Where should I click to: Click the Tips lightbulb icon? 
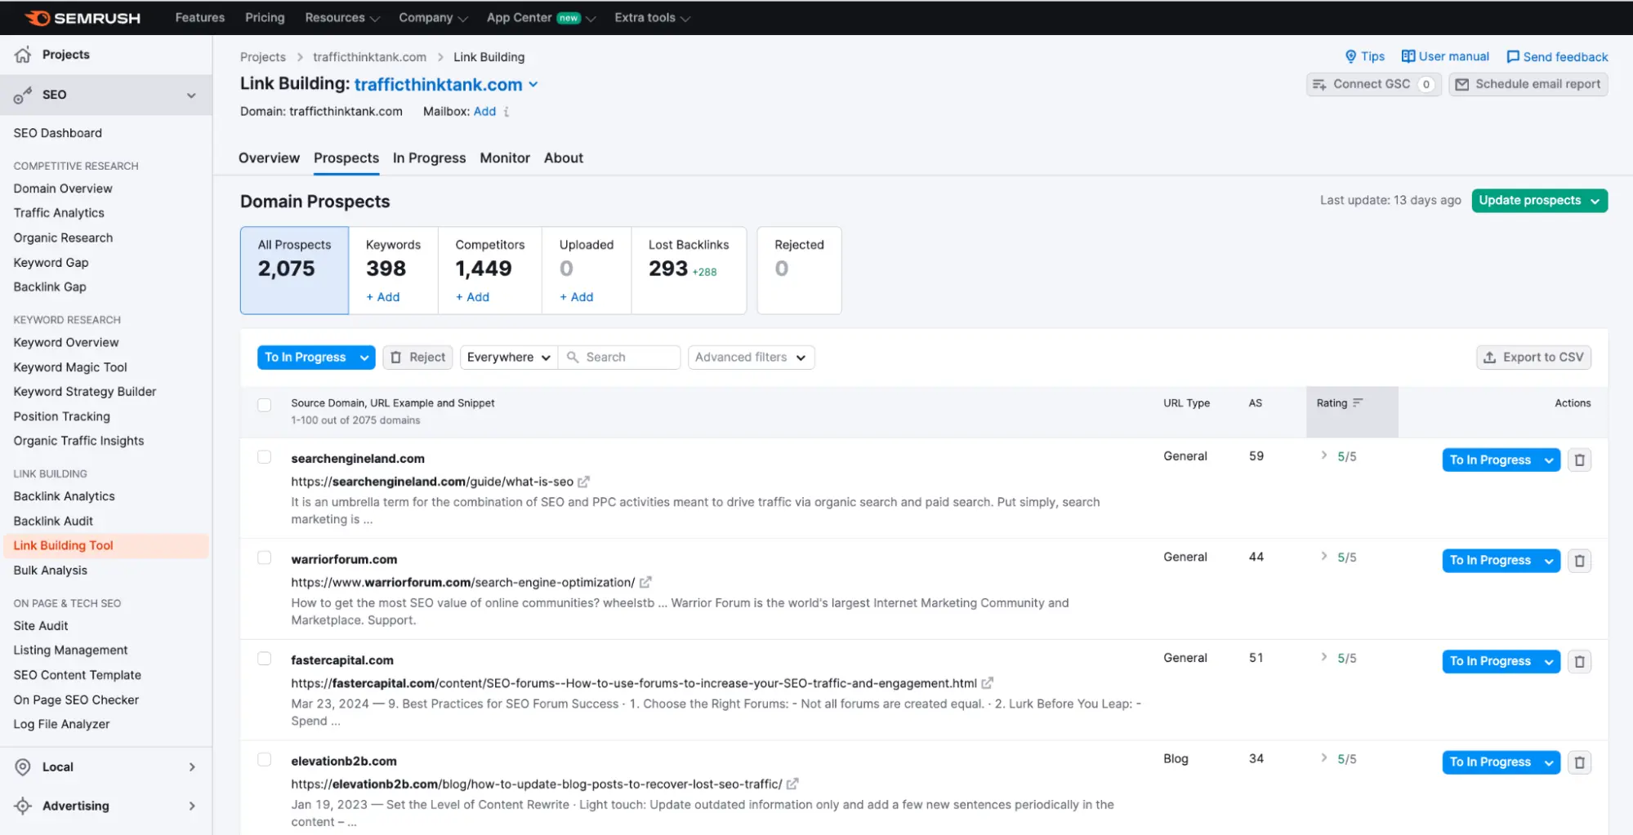click(x=1351, y=56)
